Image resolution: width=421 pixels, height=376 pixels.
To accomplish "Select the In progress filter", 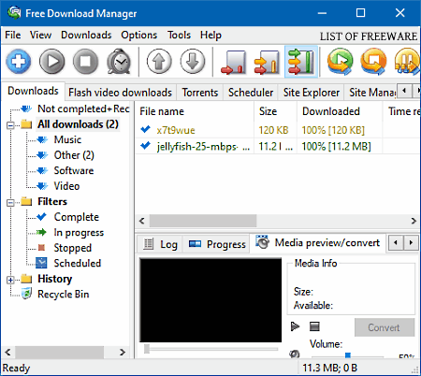I will pos(79,233).
